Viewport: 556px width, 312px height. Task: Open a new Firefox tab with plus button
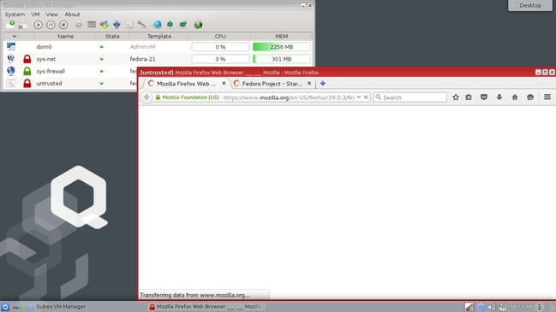(323, 84)
